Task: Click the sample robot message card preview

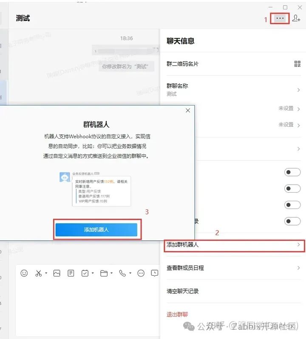Action: click(102, 191)
